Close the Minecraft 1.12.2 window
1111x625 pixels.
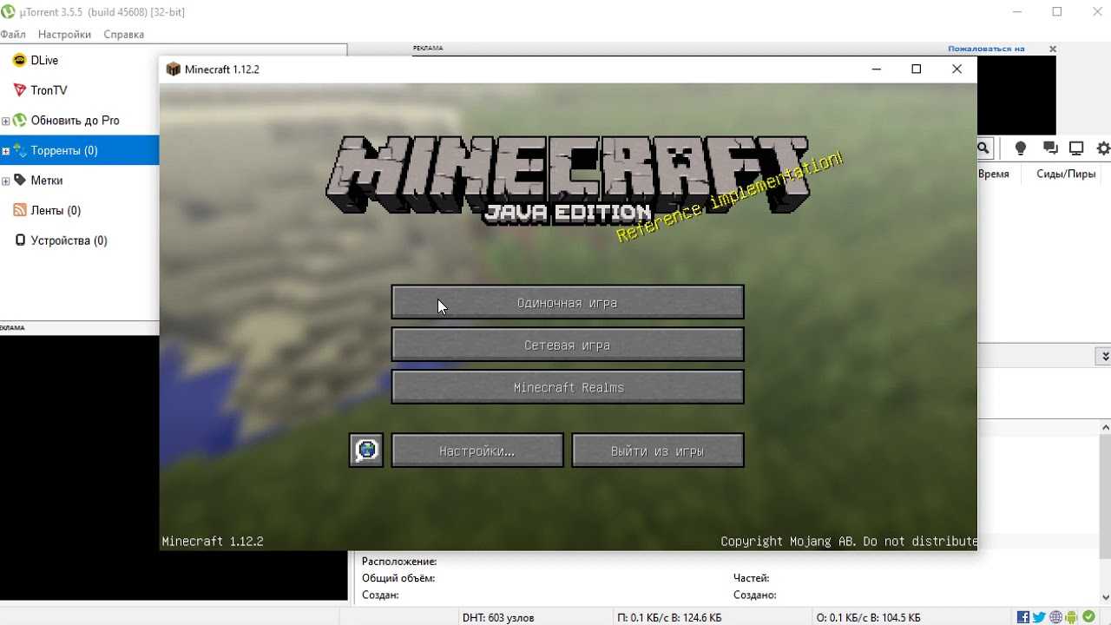pyautogui.click(x=957, y=69)
